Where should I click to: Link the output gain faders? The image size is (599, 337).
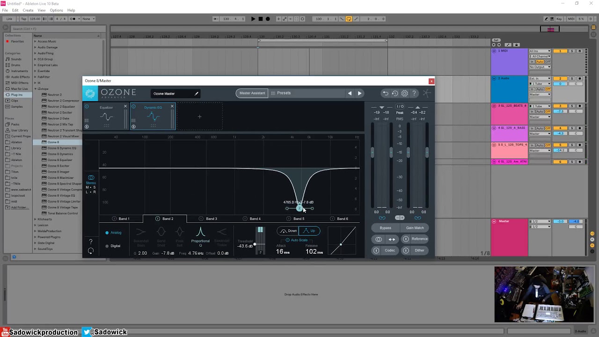417,218
